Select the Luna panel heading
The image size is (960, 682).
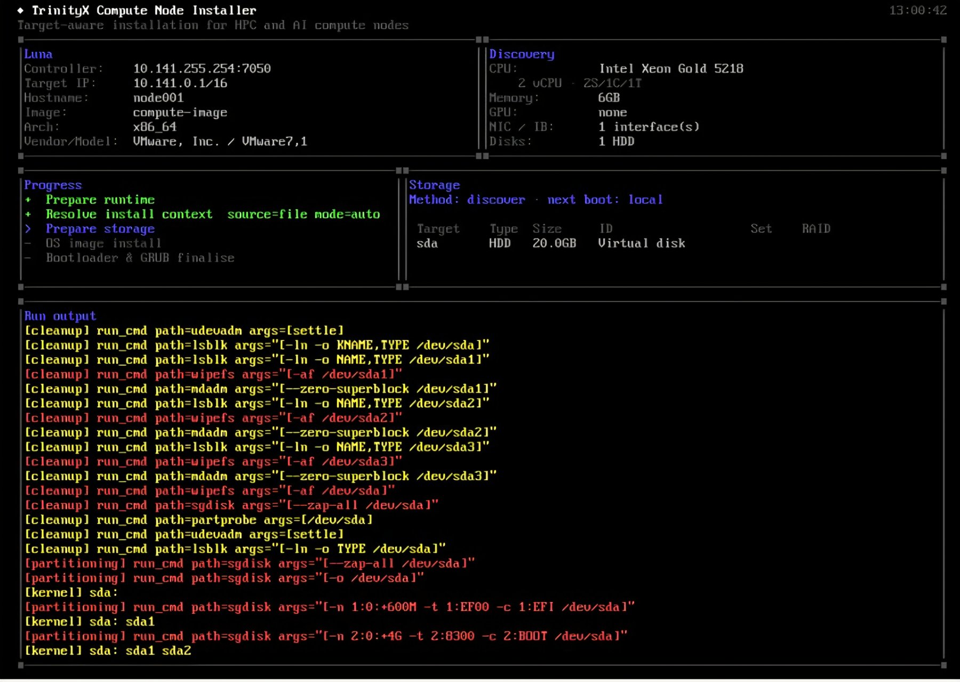click(x=38, y=54)
